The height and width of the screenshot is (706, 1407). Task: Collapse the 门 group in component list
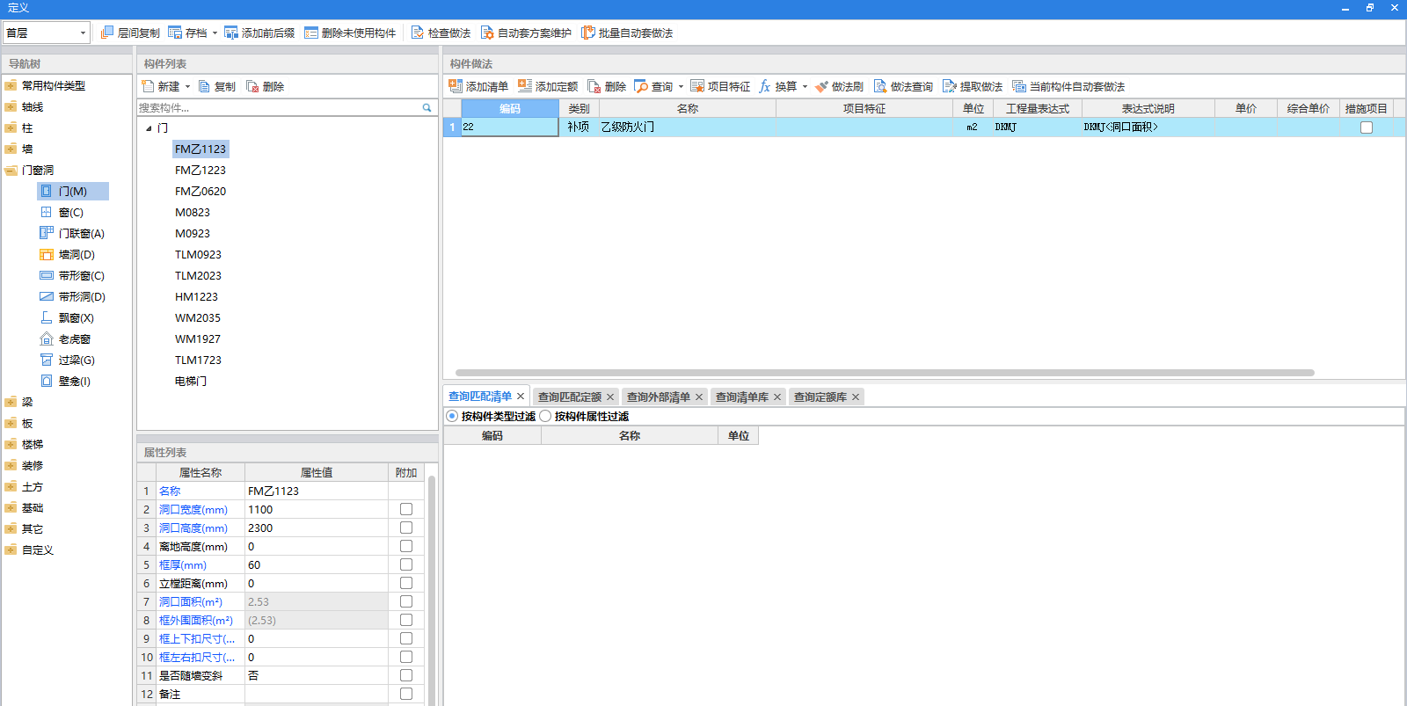149,128
